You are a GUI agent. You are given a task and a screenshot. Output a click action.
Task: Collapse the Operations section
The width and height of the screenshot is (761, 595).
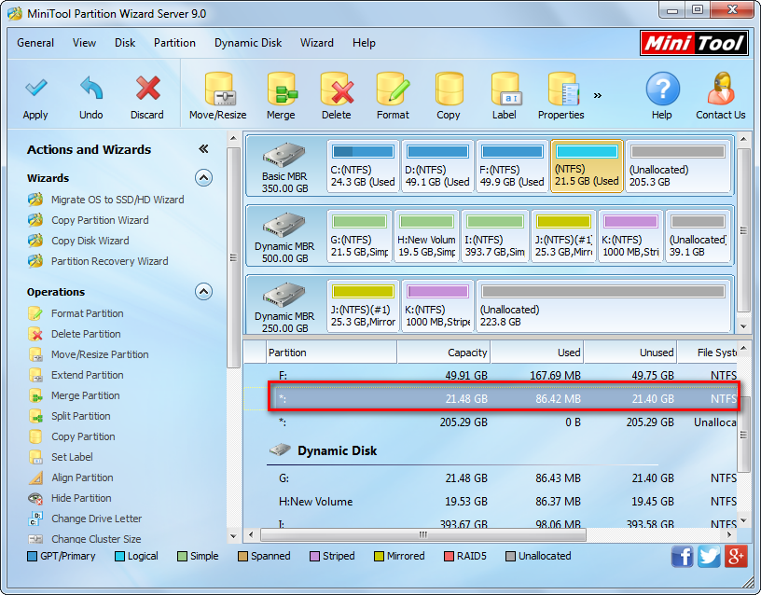click(204, 292)
